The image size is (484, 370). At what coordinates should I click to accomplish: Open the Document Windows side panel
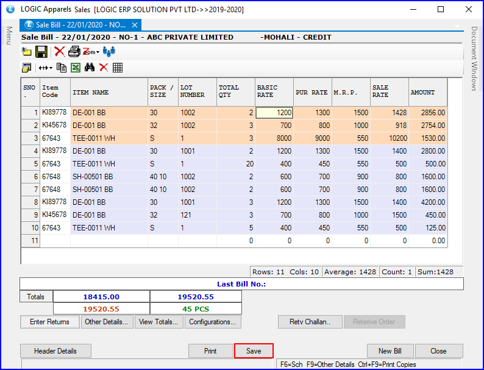point(474,59)
